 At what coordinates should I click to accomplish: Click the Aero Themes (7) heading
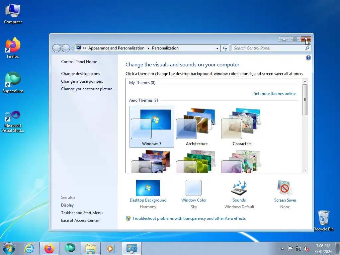pyautogui.click(x=143, y=100)
